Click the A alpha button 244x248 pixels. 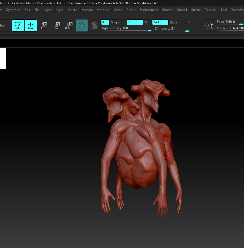click(105, 22)
